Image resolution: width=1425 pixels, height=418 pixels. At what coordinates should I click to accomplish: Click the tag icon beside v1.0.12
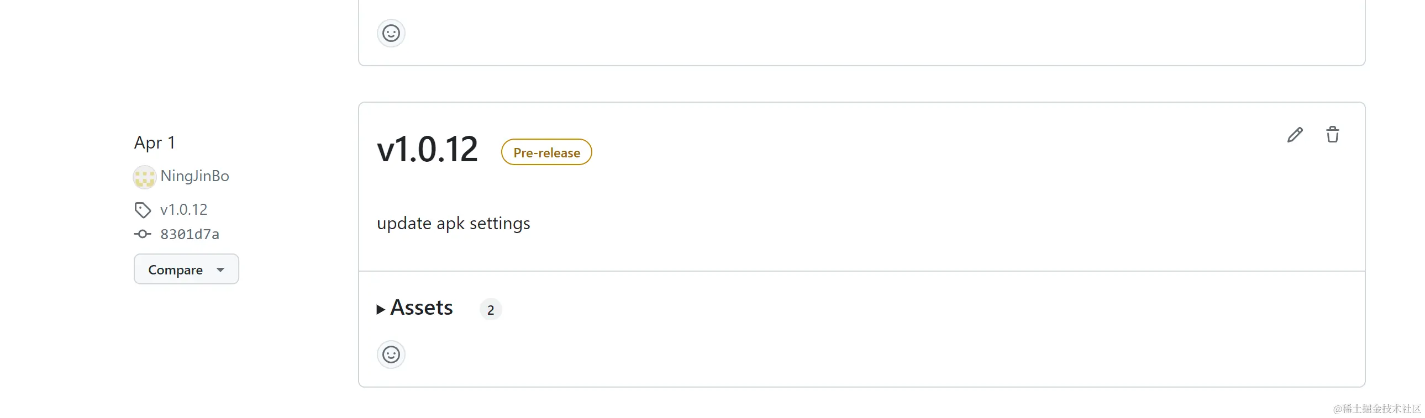click(143, 210)
